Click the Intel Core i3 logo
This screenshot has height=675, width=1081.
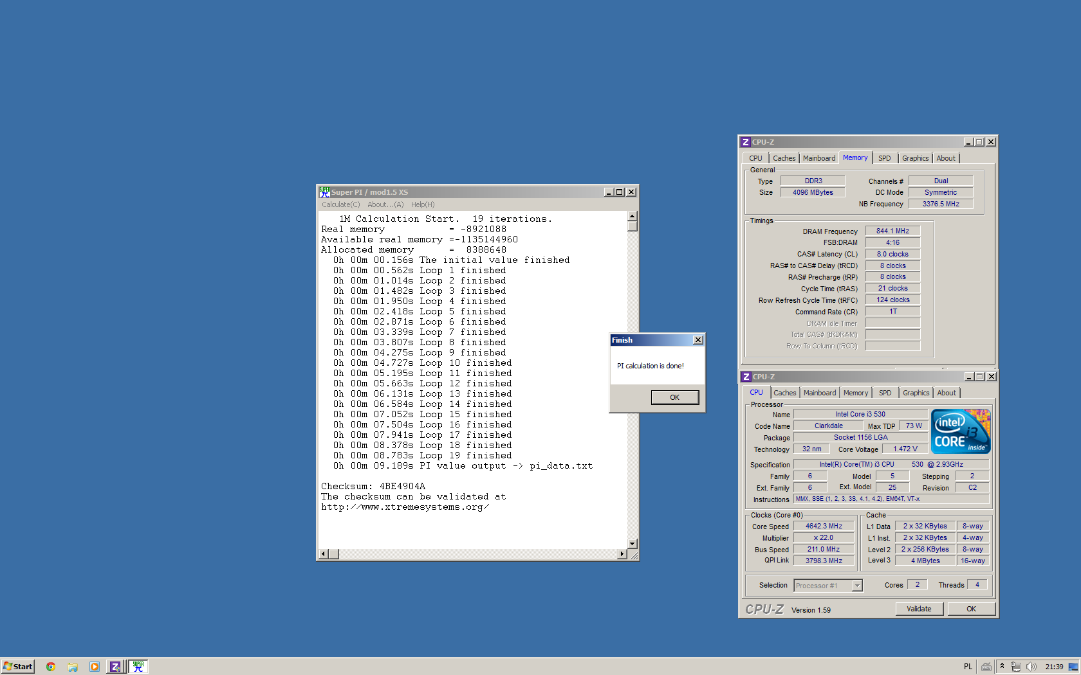pos(961,431)
